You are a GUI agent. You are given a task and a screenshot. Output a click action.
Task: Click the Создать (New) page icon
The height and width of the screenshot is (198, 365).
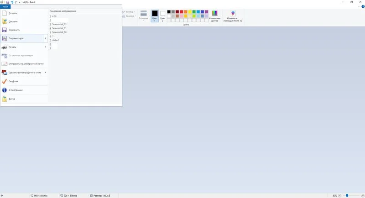4,13
